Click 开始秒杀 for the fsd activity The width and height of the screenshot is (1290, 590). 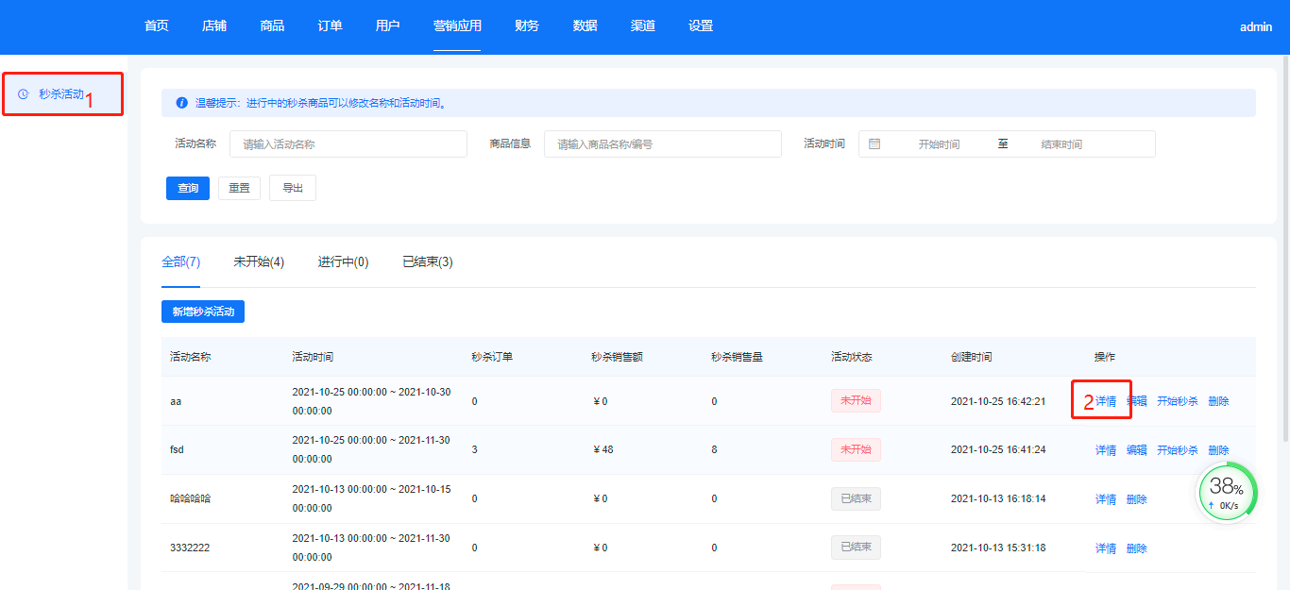1177,450
